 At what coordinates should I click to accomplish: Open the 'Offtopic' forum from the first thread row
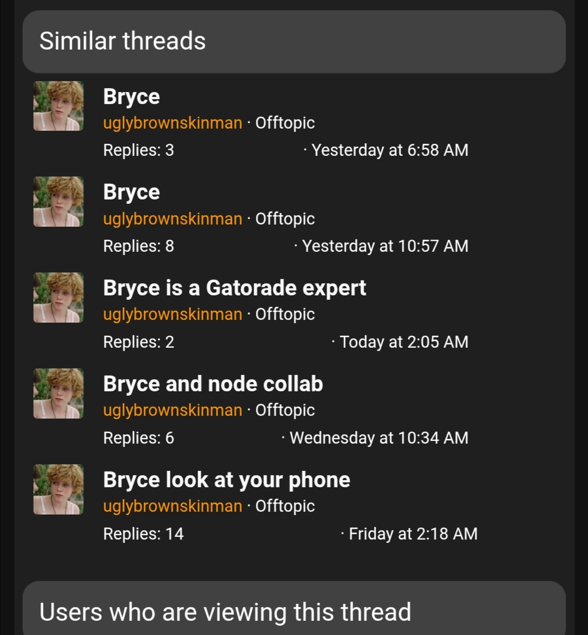tap(285, 123)
